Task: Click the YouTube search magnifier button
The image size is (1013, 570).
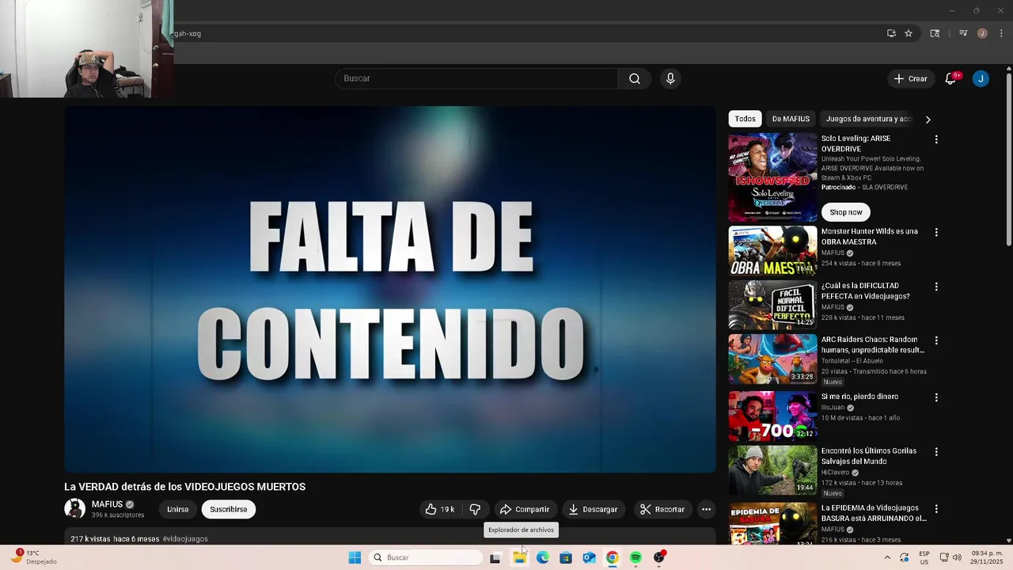Action: coord(635,78)
